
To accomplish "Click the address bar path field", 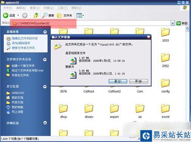I will pyautogui.click(x=92, y=23).
